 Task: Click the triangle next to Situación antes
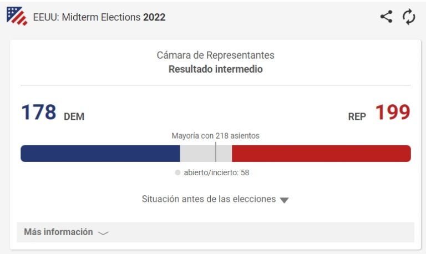tap(284, 200)
